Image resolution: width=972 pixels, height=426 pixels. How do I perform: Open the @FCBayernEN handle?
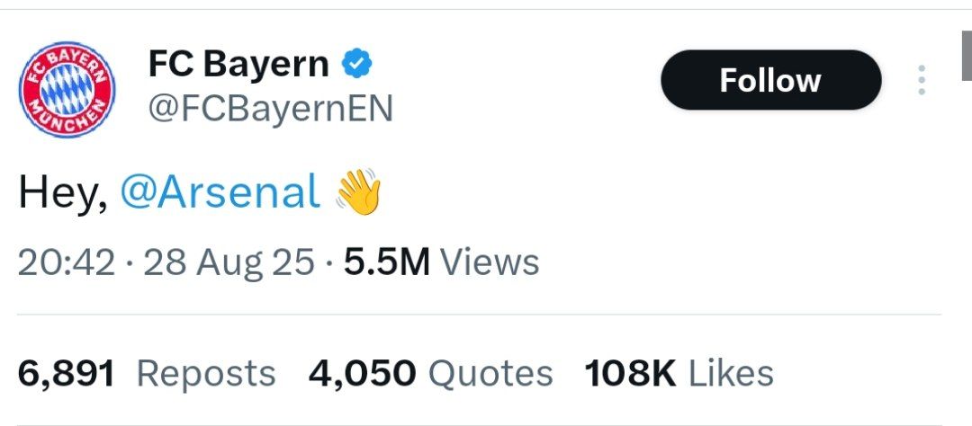click(269, 111)
